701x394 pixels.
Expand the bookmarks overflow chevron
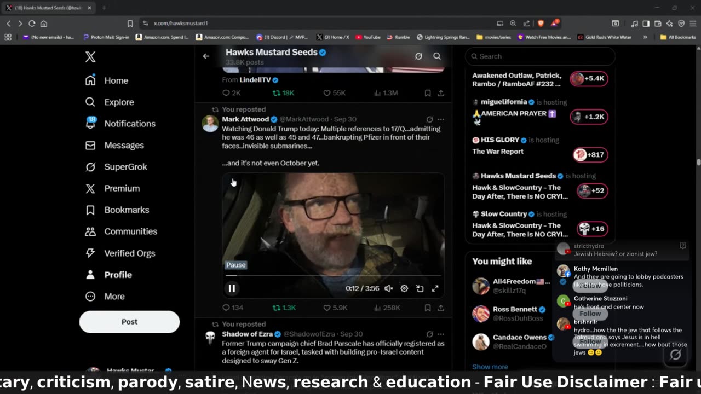(x=645, y=37)
